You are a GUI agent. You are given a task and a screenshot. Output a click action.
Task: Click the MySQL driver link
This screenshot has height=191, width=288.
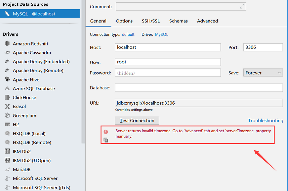(161, 34)
